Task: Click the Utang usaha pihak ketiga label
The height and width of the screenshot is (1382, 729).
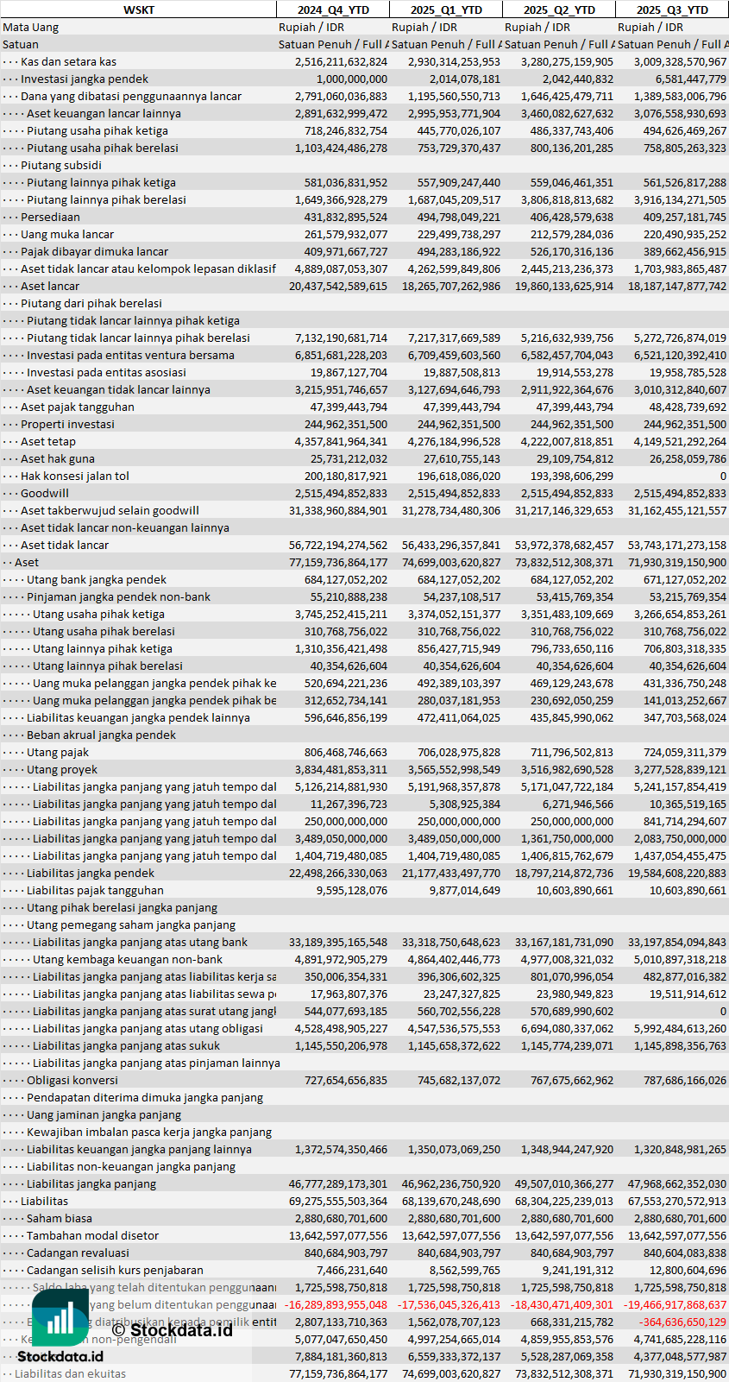Action: point(98,614)
